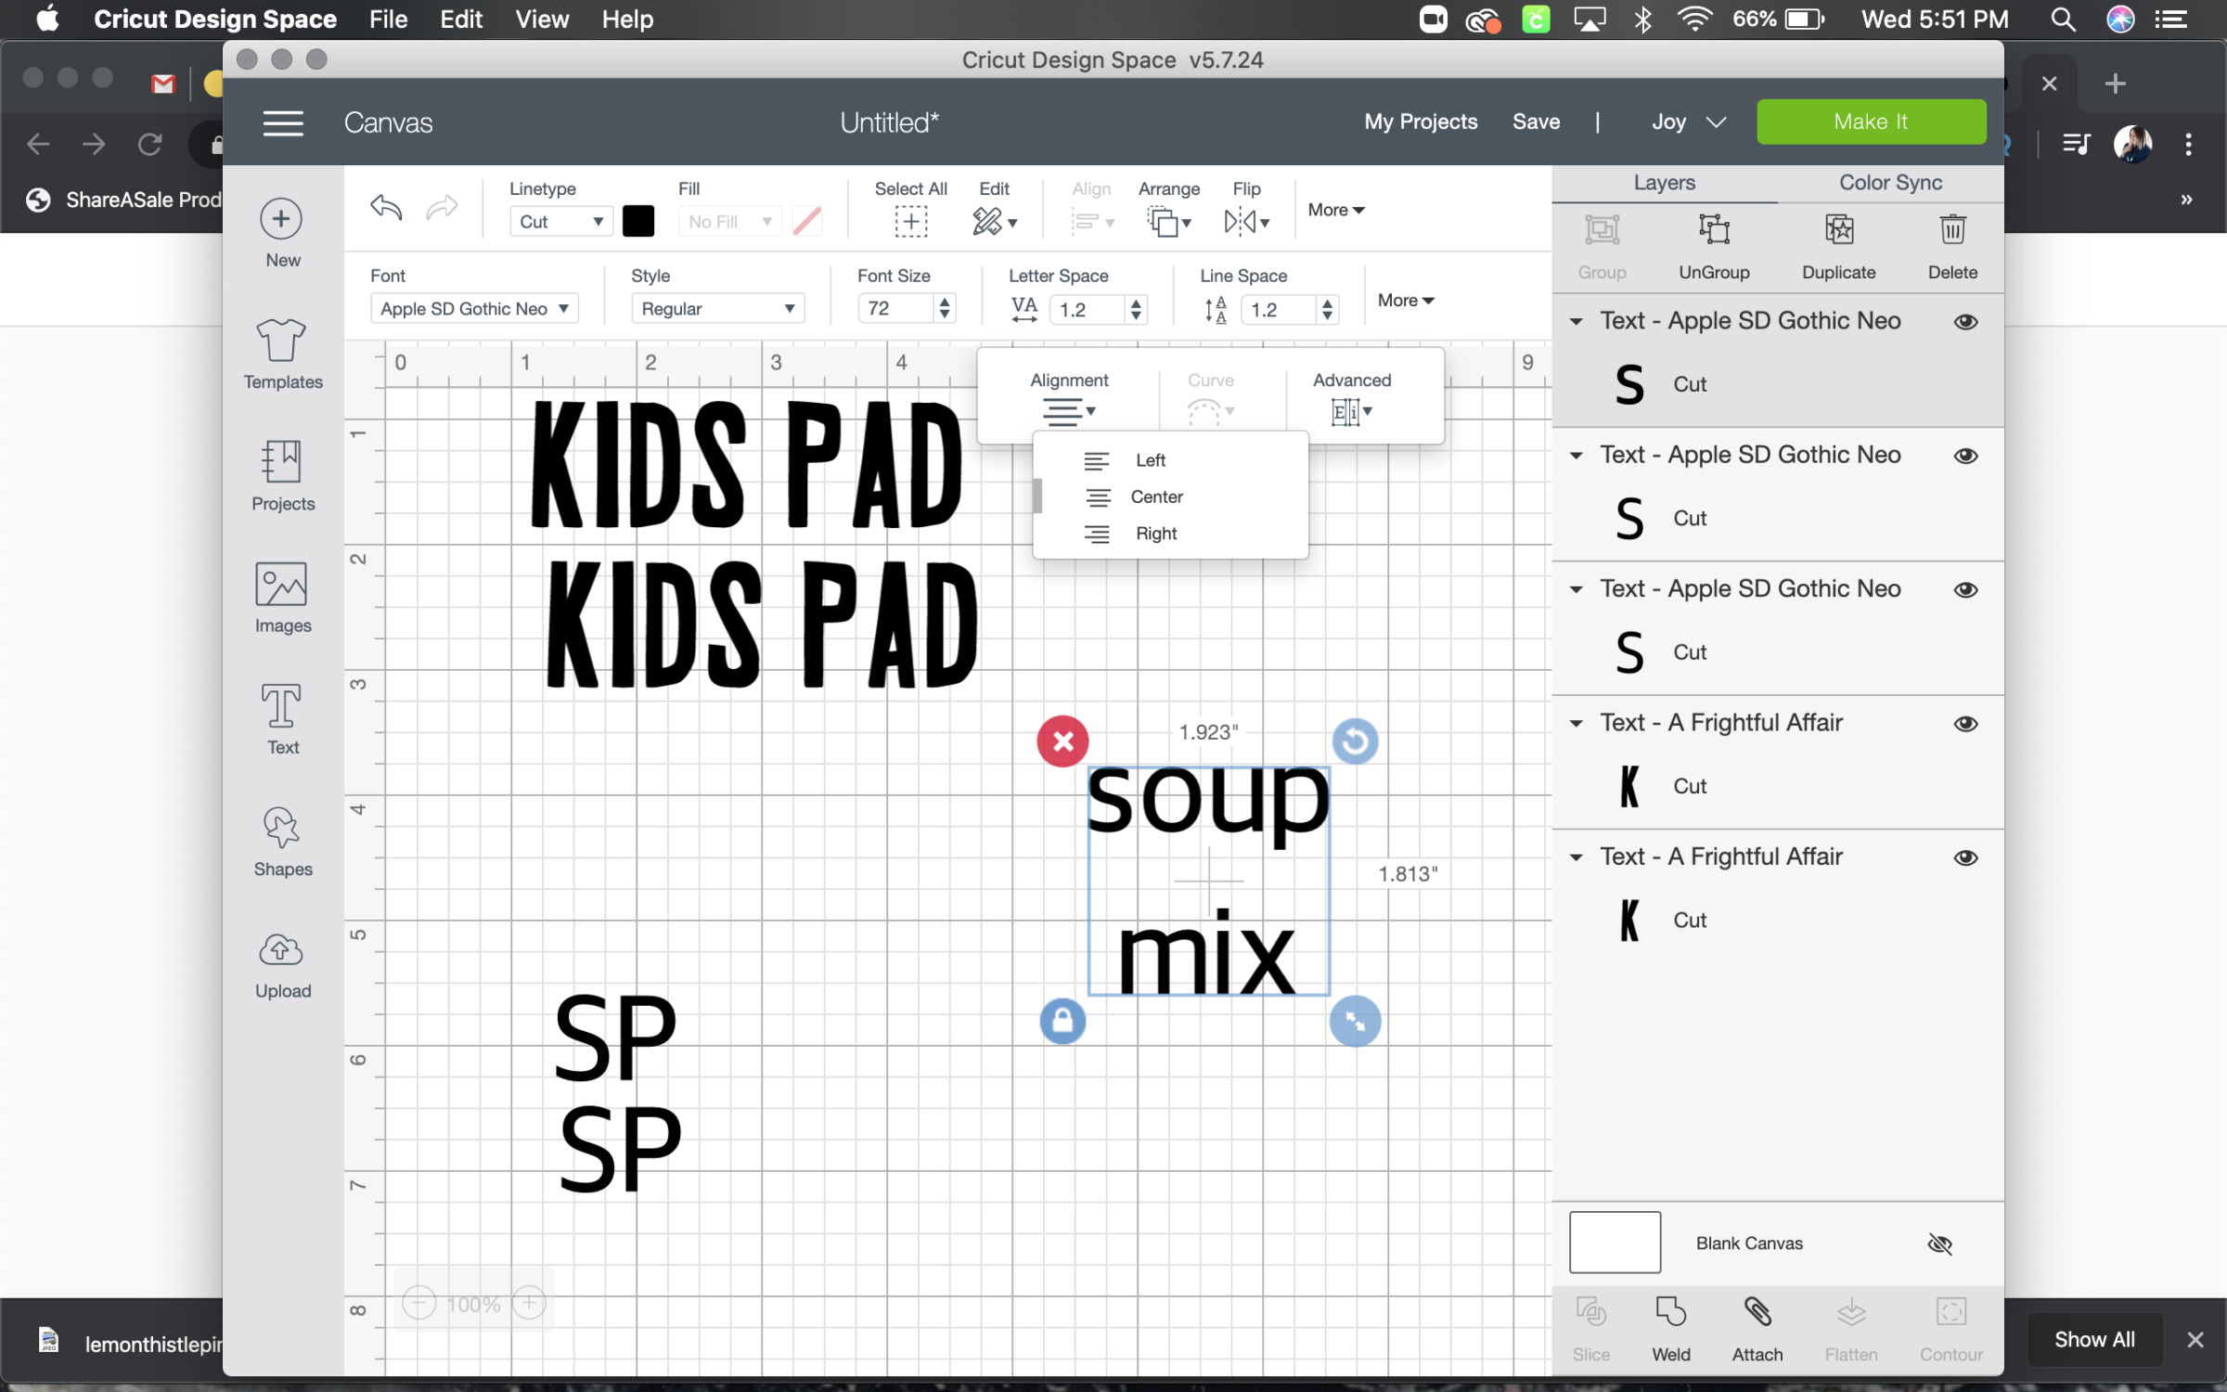Open the Linetype Cut dropdown
The height and width of the screenshot is (1392, 2227).
pos(560,222)
